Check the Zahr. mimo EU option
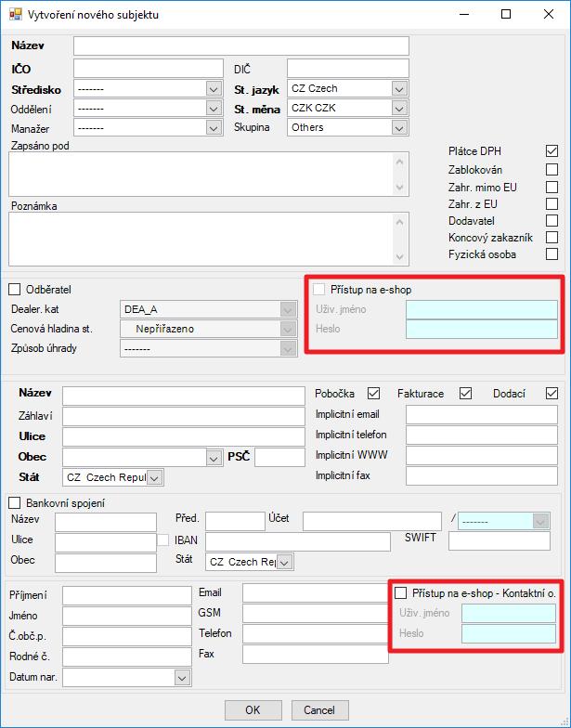571x728 pixels. point(552,188)
